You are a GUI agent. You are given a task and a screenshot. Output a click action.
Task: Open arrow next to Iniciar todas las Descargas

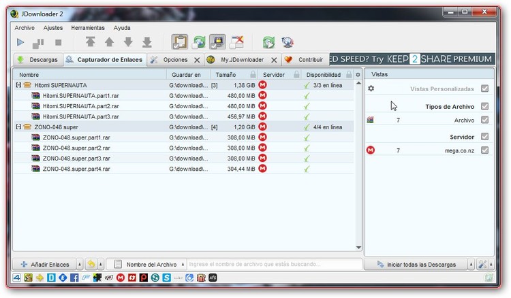tap(471, 265)
